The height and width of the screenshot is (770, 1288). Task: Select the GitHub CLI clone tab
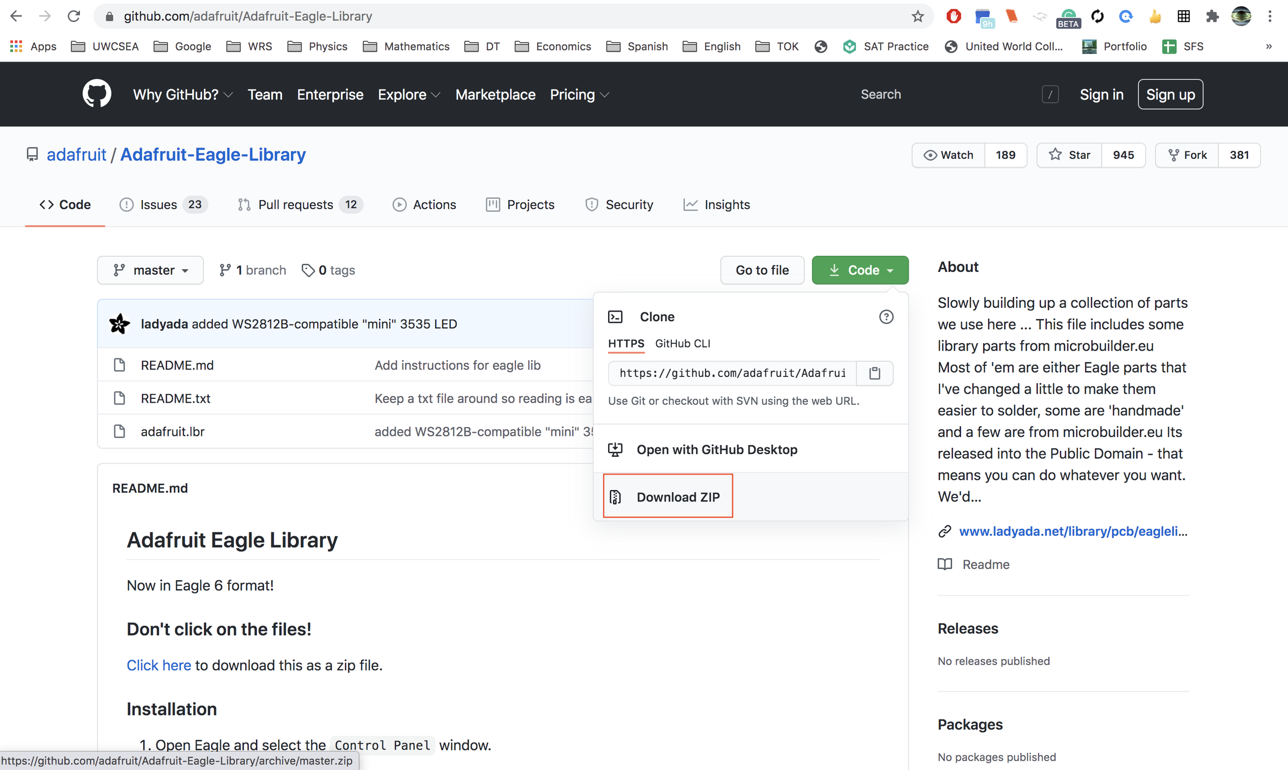(x=683, y=344)
